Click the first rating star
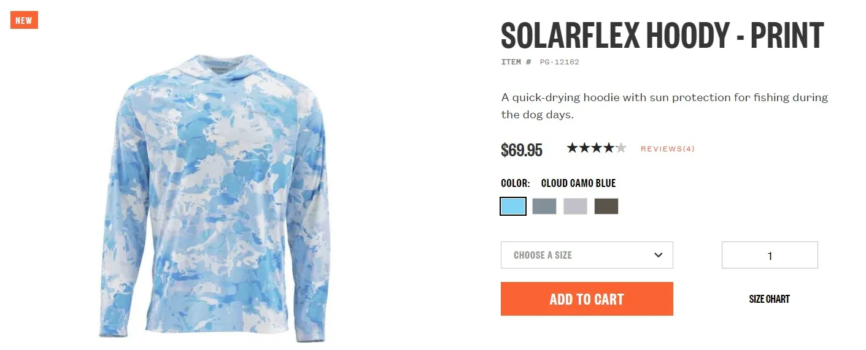 click(573, 148)
